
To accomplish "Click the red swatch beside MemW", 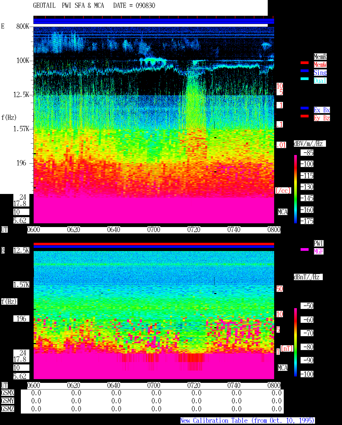I will 305,63.
